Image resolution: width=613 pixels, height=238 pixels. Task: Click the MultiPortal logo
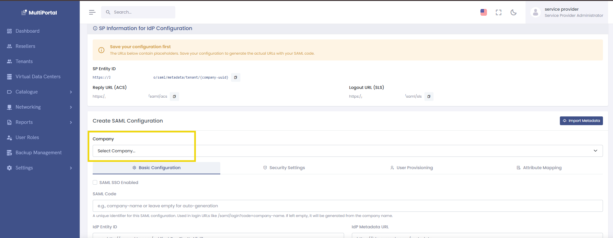coord(39,13)
